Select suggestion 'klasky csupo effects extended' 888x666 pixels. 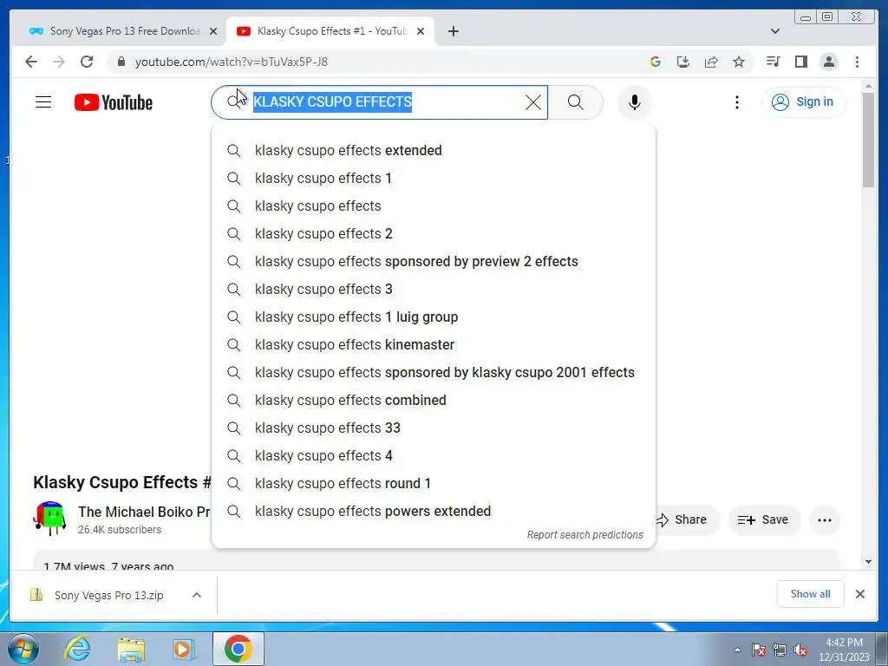434,151
